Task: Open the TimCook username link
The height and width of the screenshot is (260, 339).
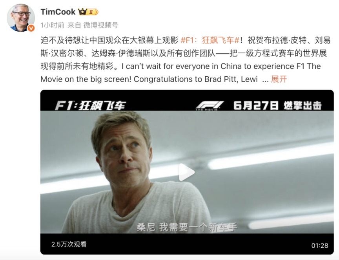Action: point(58,12)
